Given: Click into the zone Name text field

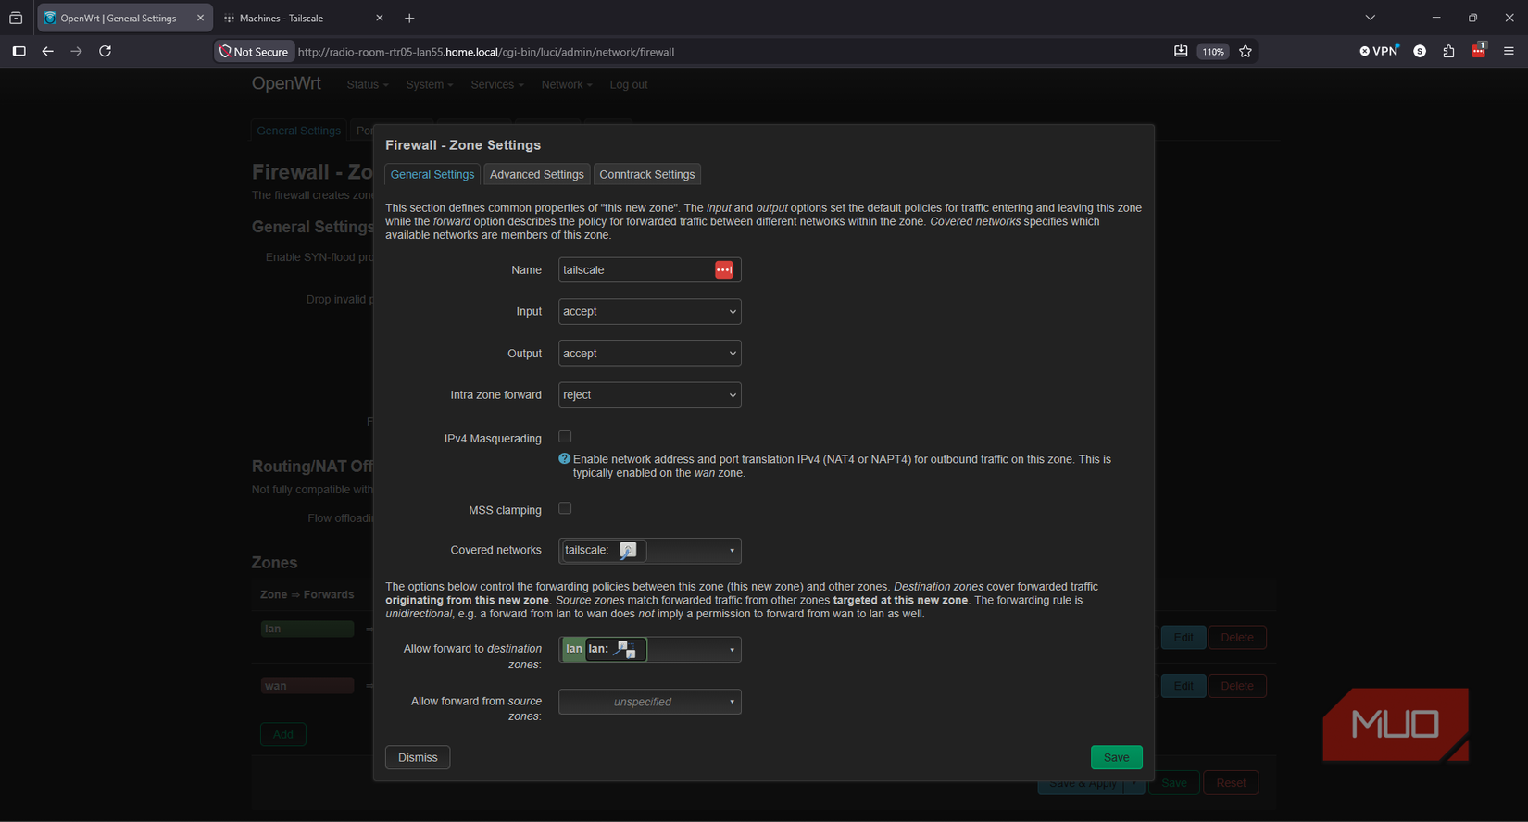Looking at the screenshot, I should pyautogui.click(x=635, y=269).
